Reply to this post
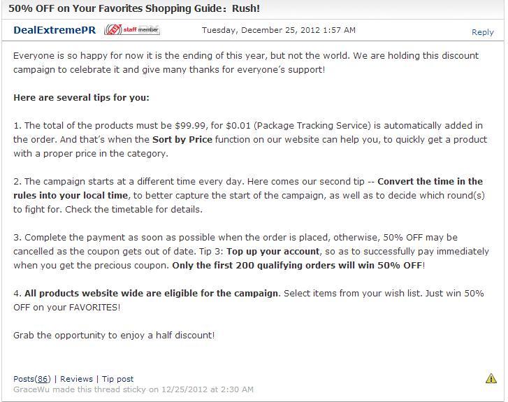Image resolution: width=508 pixels, height=402 pixels. coord(482,32)
